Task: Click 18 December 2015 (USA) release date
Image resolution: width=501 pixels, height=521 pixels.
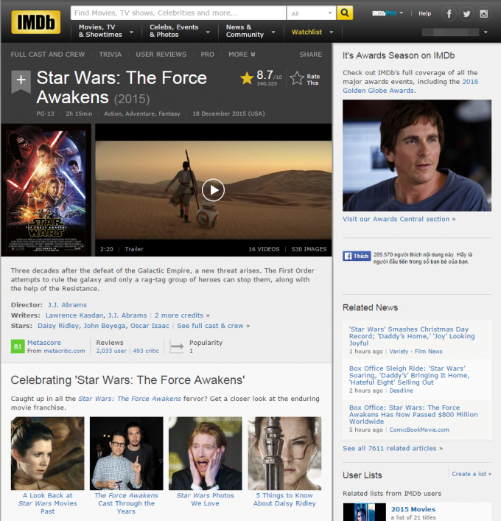Action: pos(228,113)
